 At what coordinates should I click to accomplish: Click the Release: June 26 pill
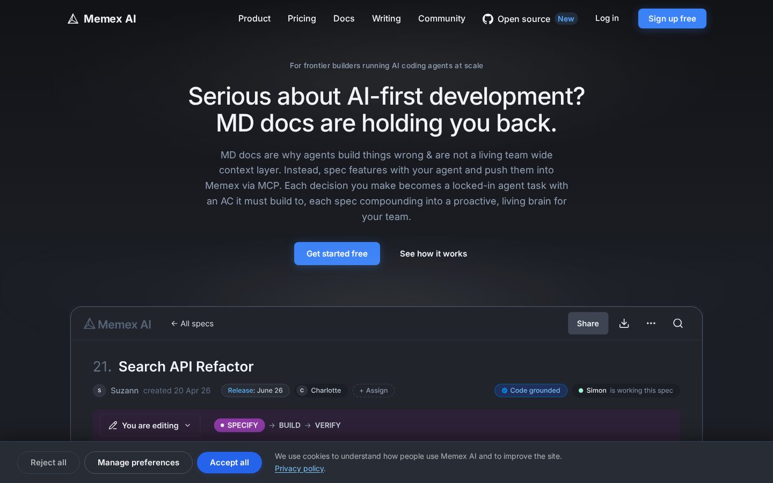click(256, 391)
